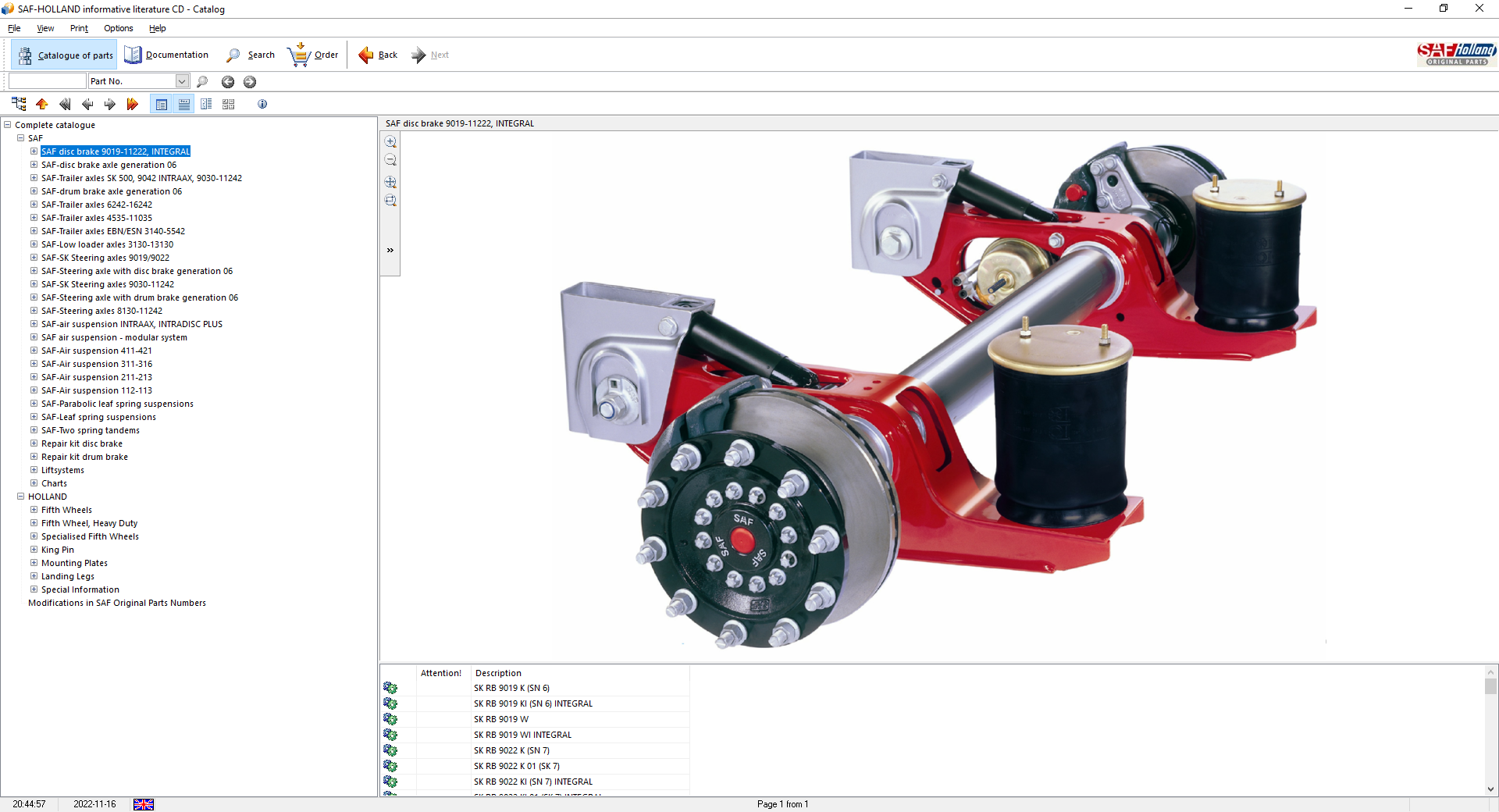Viewport: 1499px width, 812px height.
Task: Toggle the highlighted list panel view button
Action: (162, 104)
